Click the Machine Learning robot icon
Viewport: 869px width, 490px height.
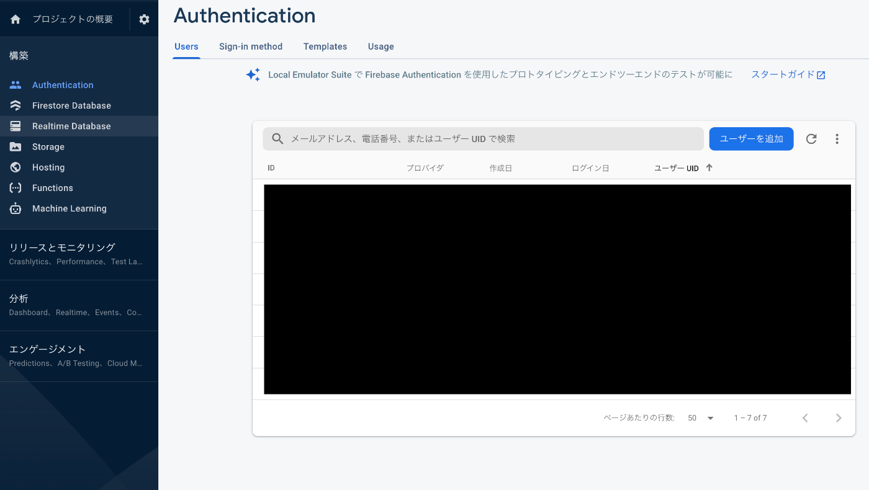click(16, 208)
